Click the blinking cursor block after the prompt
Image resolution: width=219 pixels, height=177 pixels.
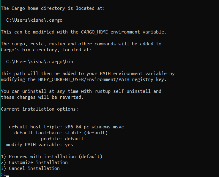[8, 175]
